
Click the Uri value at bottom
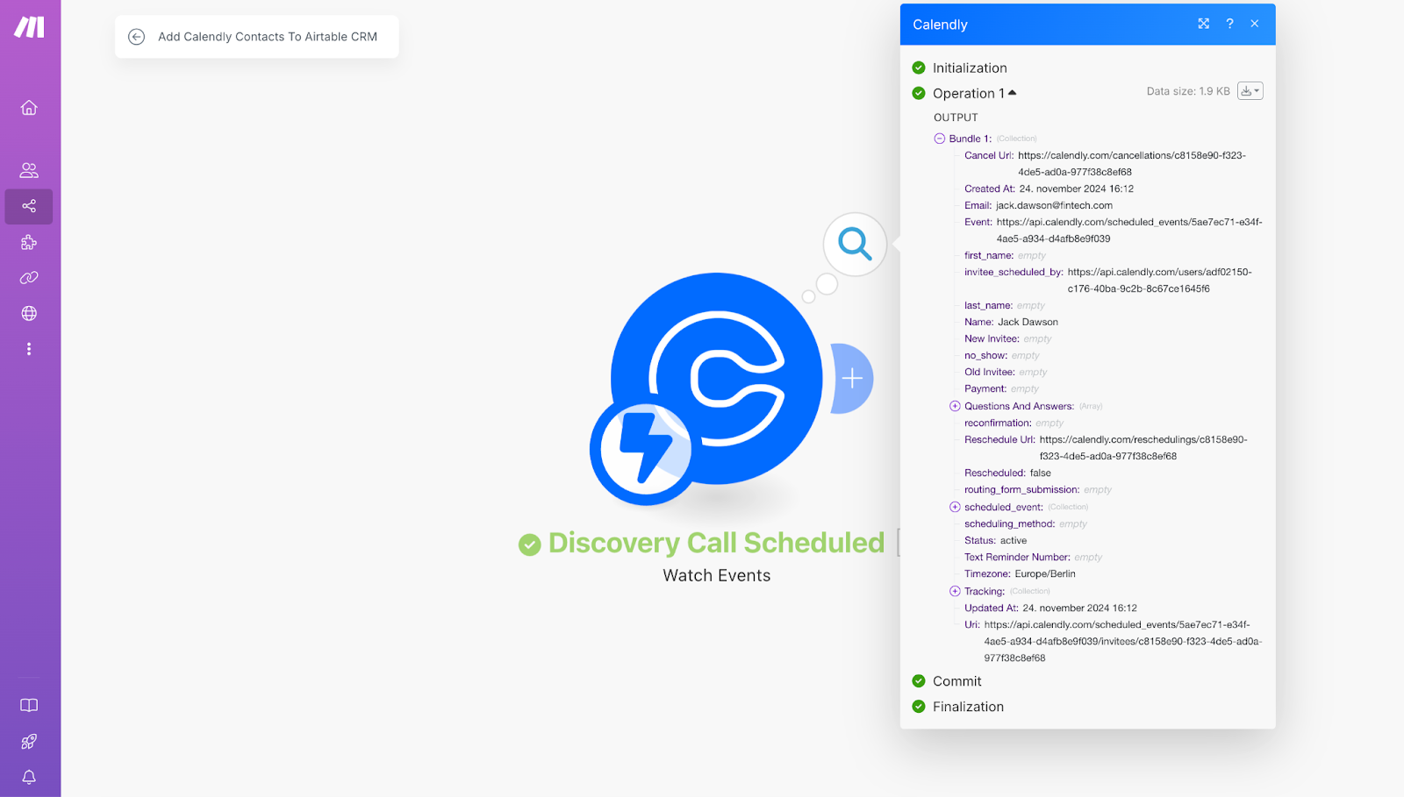[x=1123, y=641]
